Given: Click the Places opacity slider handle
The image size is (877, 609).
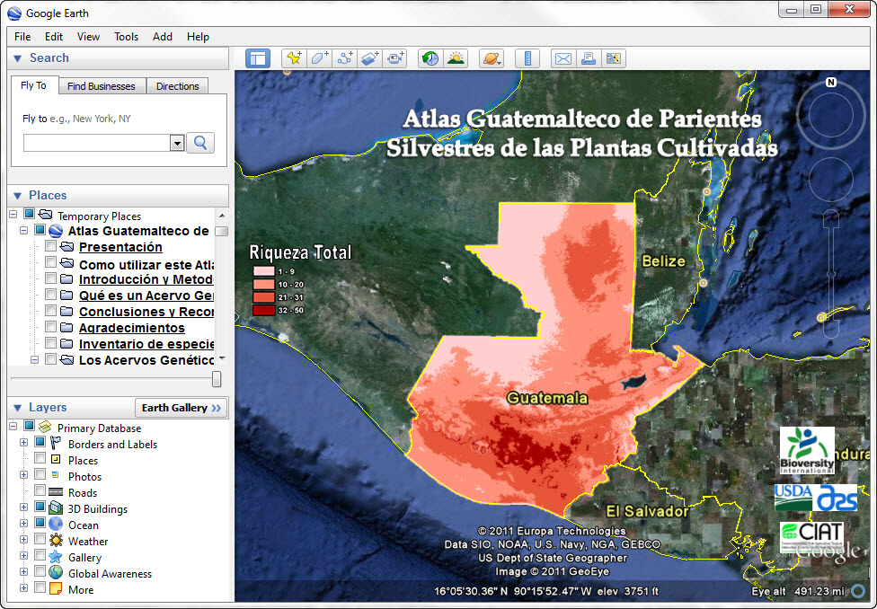Looking at the screenshot, I should pyautogui.click(x=217, y=379).
